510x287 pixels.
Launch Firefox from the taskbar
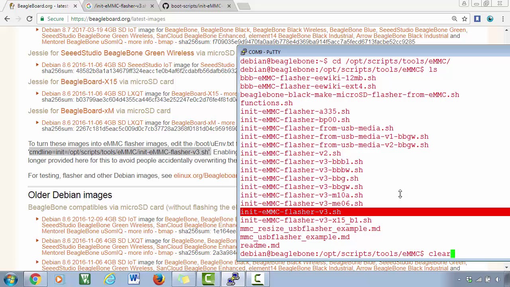point(159,279)
